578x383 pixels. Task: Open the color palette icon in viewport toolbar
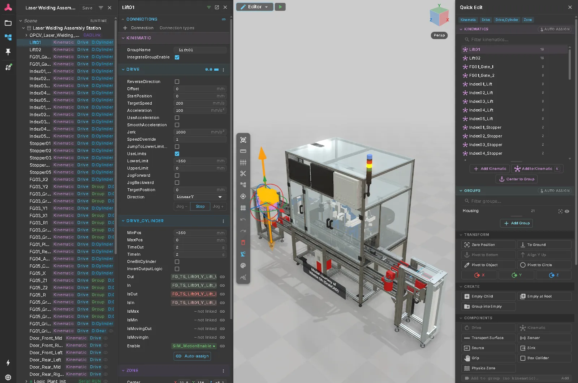point(243,265)
